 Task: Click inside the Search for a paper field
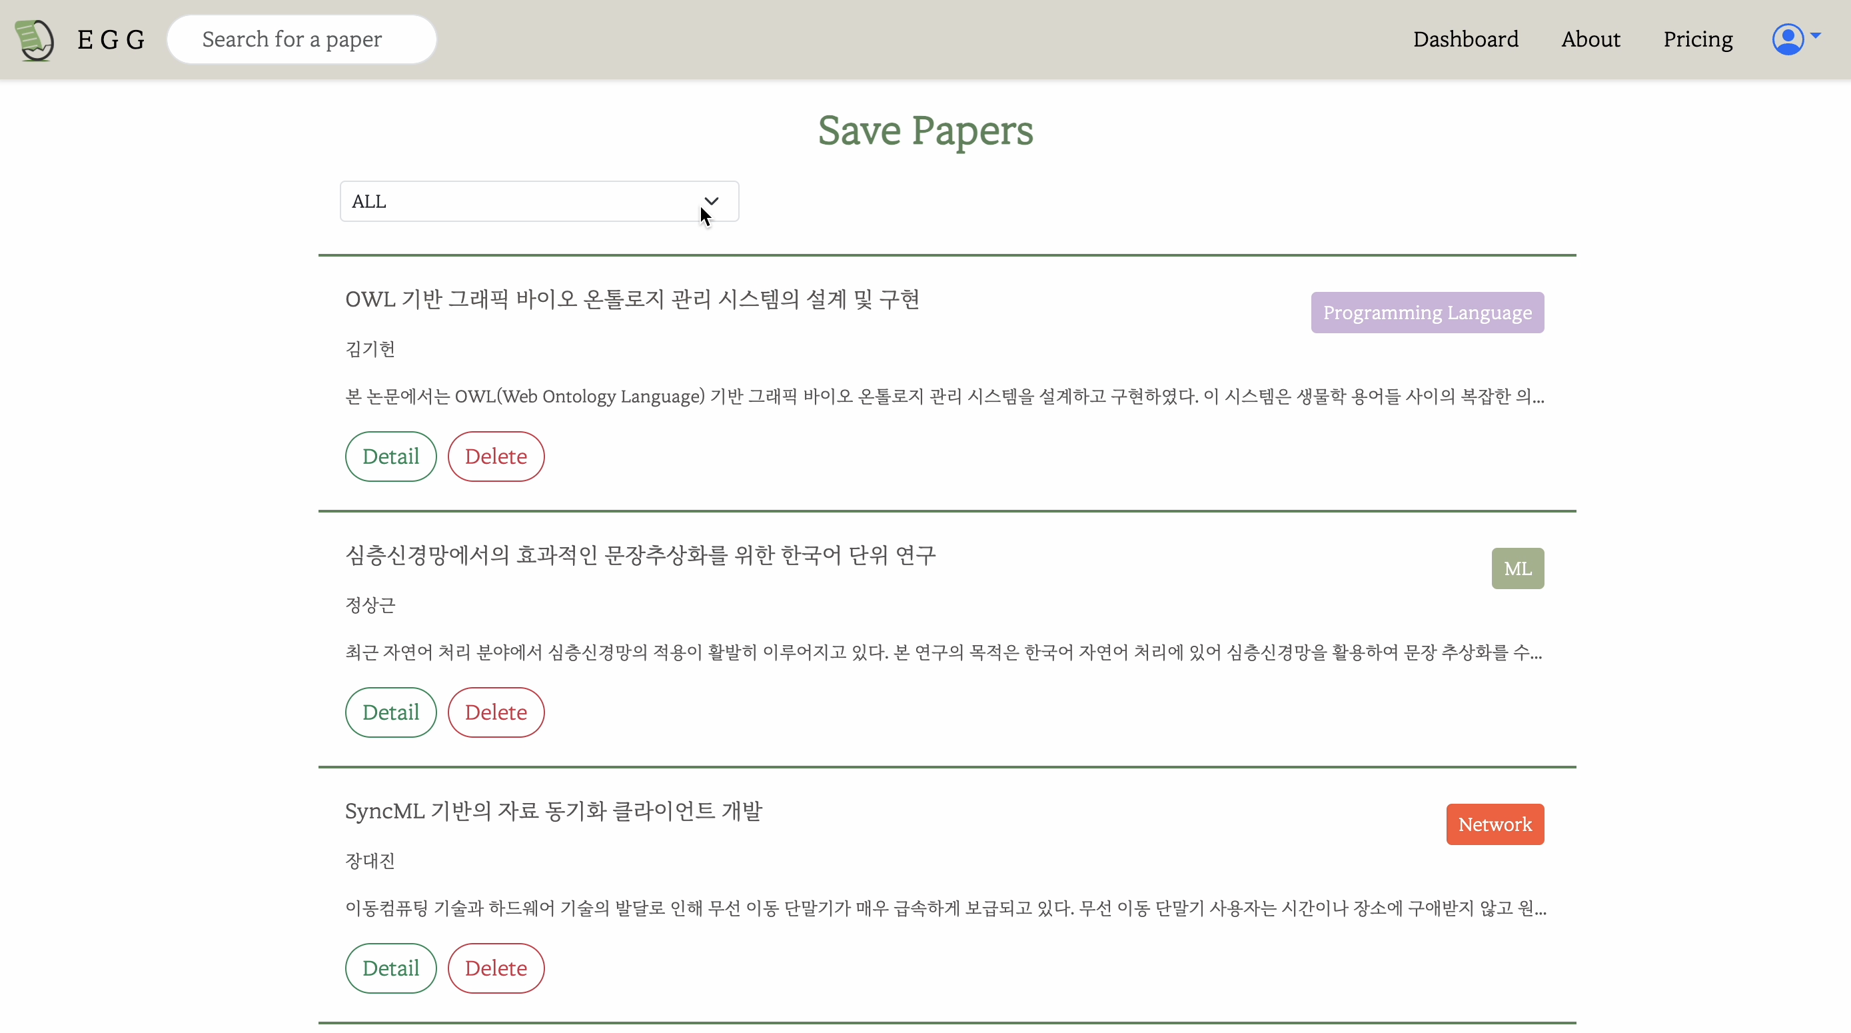click(x=302, y=39)
